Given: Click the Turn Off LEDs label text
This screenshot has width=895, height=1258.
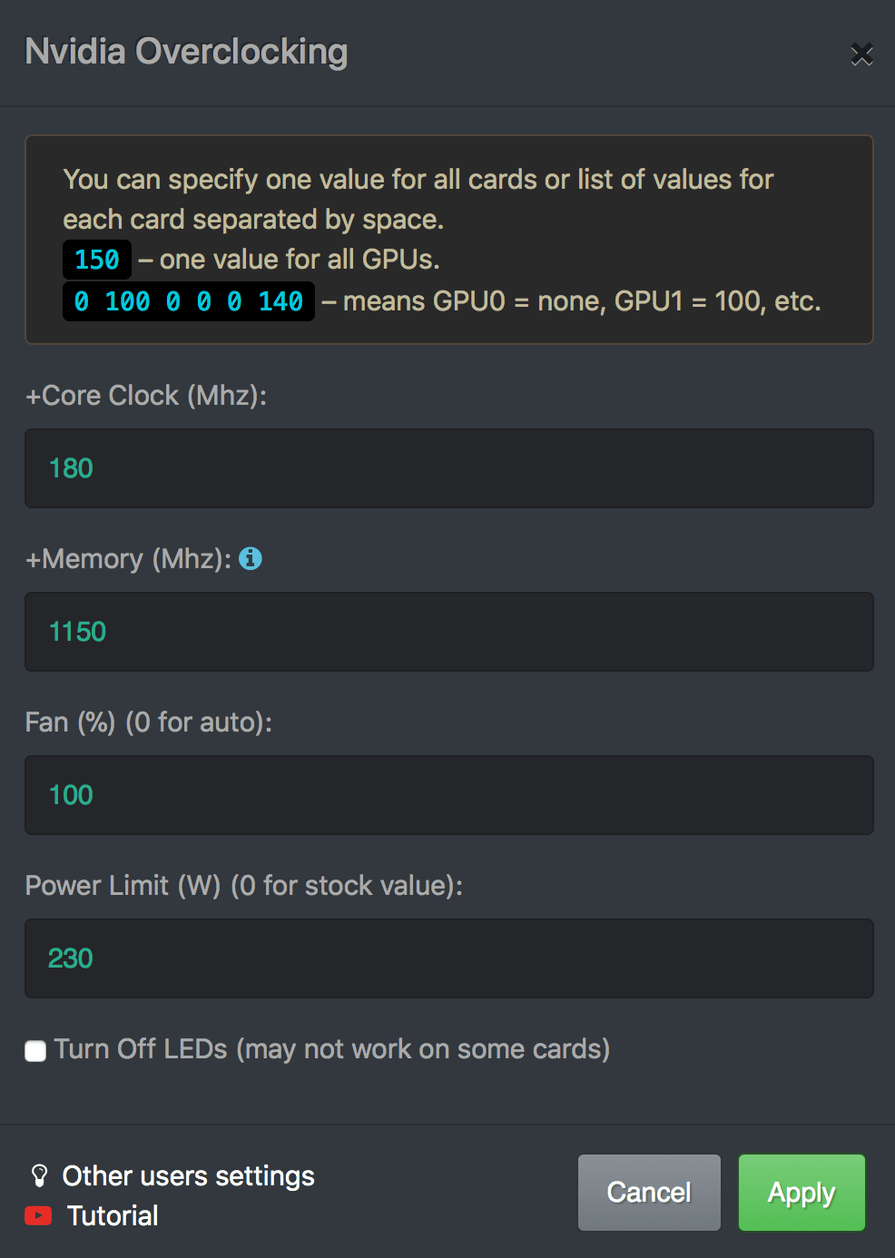Looking at the screenshot, I should [x=331, y=1049].
